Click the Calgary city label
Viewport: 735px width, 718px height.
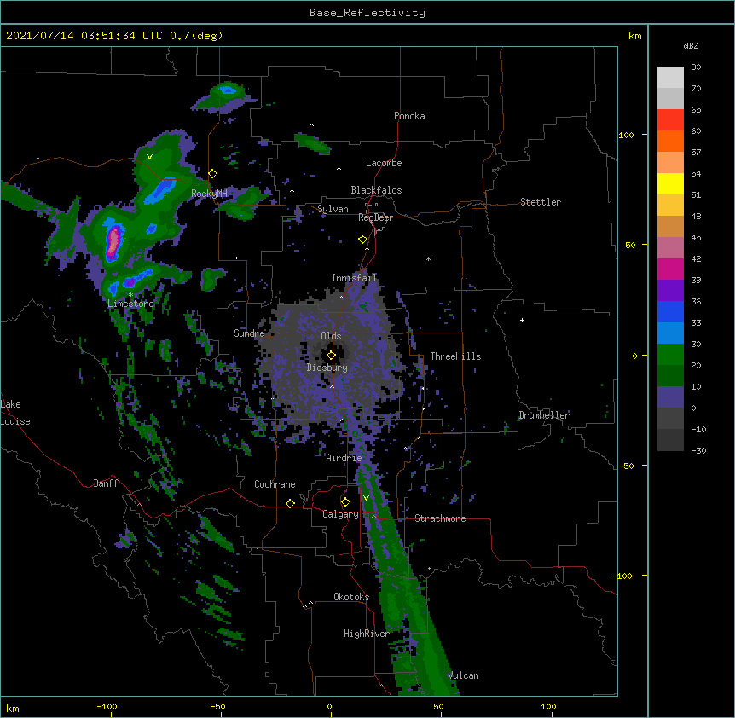(340, 514)
